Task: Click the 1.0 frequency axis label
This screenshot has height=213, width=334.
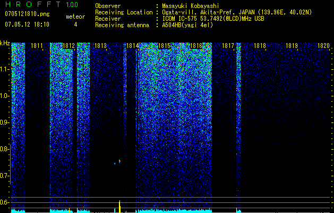Action: pyautogui.click(x=4, y=96)
